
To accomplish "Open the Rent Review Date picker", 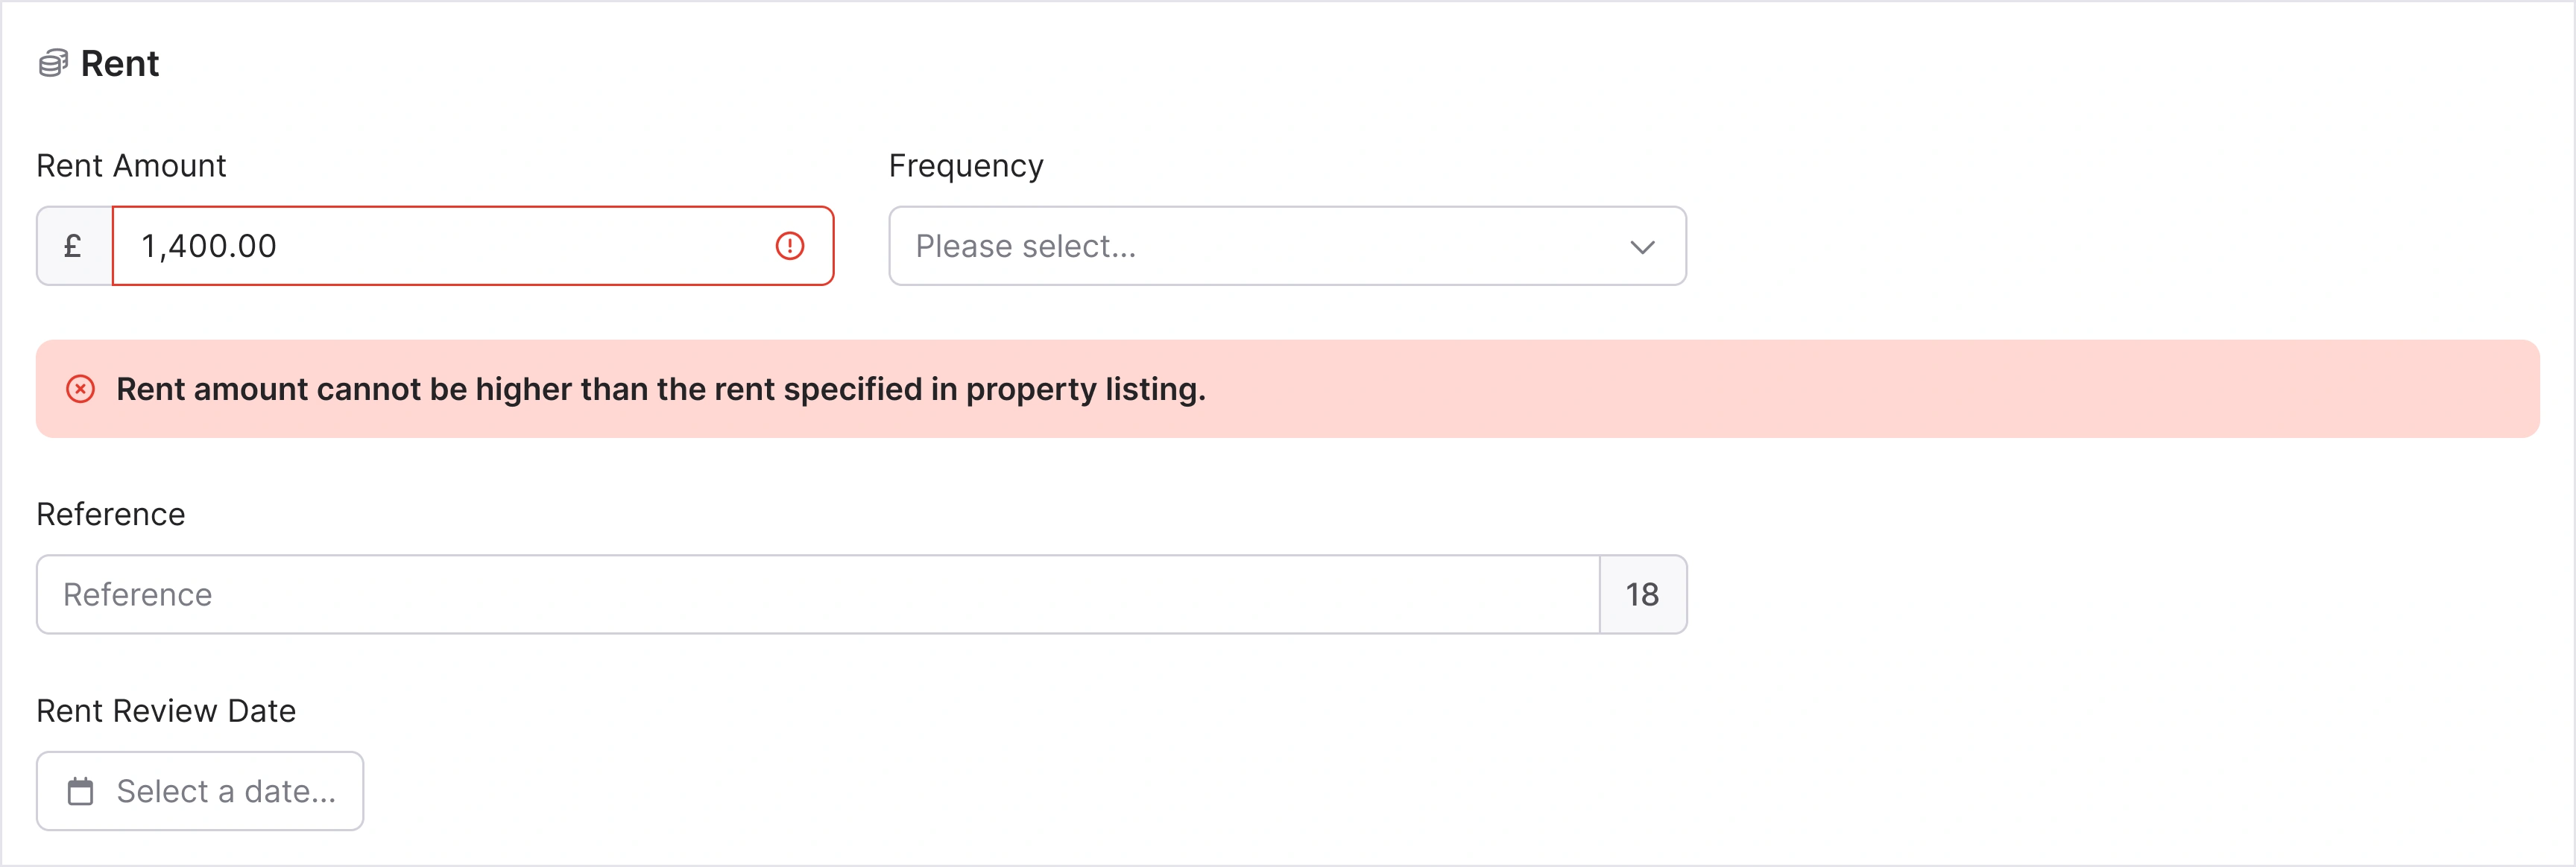I will pyautogui.click(x=200, y=791).
